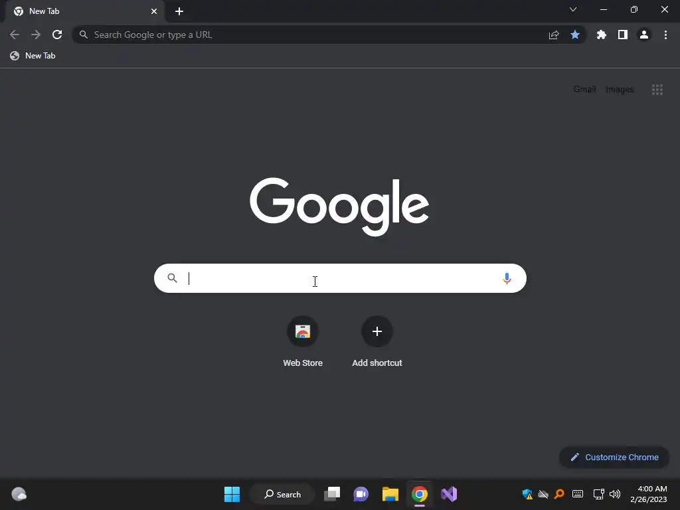Open taskbar Search box
Viewport: 680px width, 510px height.
[x=283, y=494]
